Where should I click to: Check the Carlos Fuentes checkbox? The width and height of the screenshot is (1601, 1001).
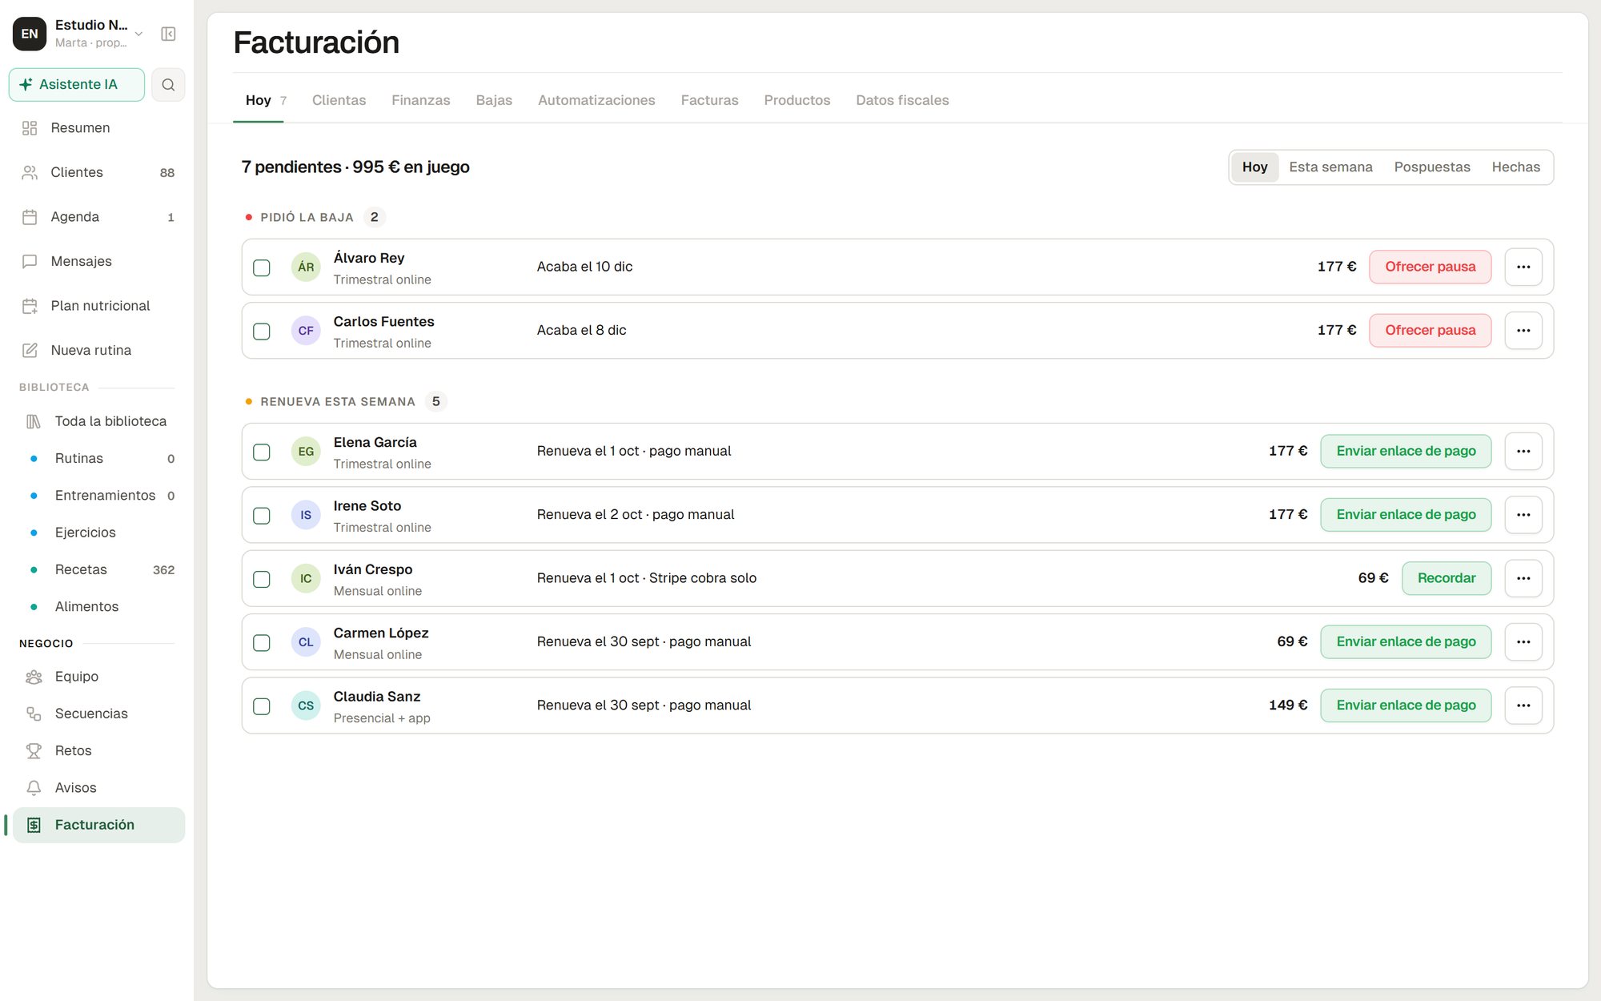pos(262,331)
